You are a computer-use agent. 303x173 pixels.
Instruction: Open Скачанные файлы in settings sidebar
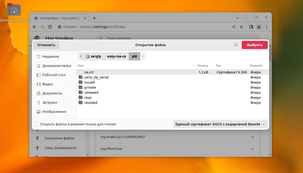58,138
